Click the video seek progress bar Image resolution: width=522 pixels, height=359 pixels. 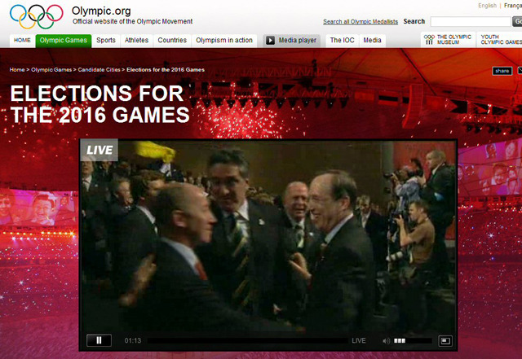tap(245, 340)
